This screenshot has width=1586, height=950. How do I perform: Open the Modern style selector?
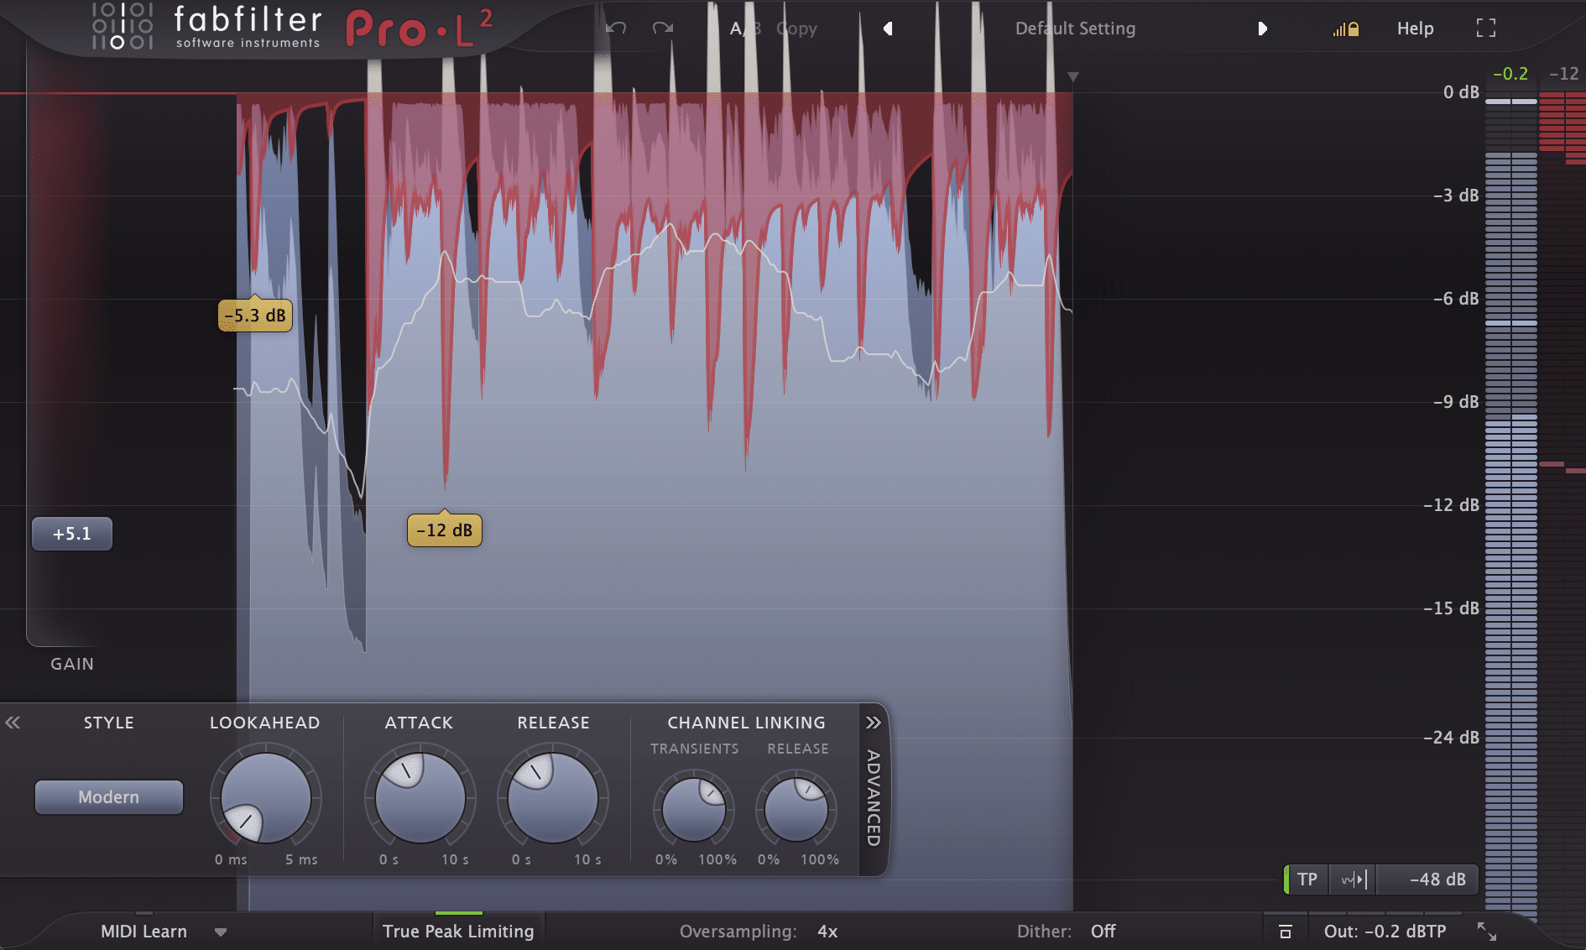109,797
